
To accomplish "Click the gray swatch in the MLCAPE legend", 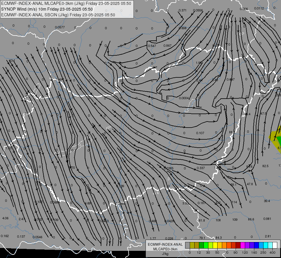I will pos(188,245).
